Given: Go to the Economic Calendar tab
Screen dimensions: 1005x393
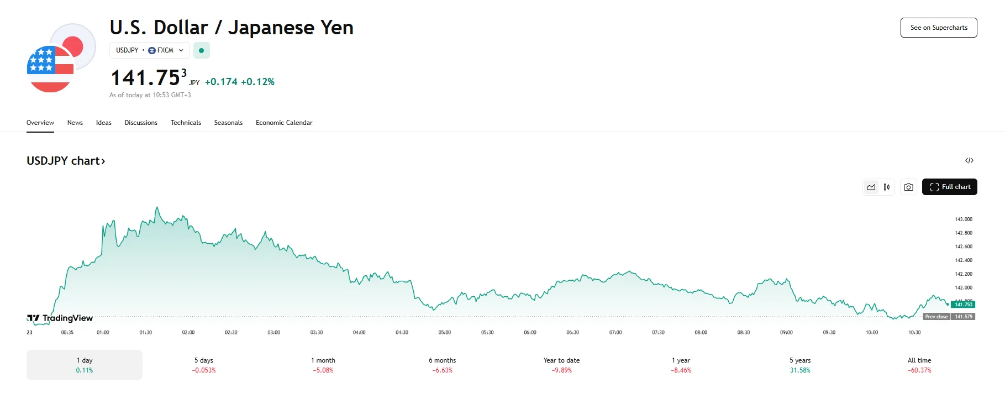Looking at the screenshot, I should (x=284, y=123).
